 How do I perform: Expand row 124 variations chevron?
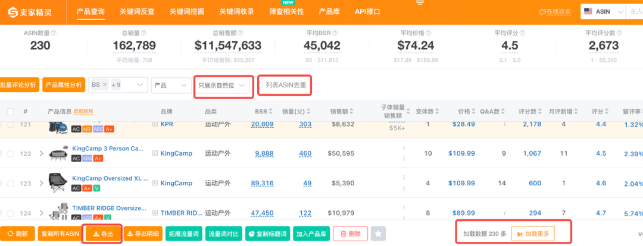click(41, 213)
